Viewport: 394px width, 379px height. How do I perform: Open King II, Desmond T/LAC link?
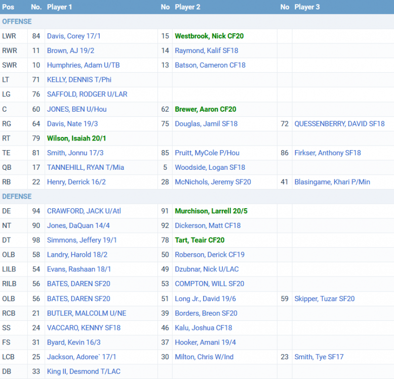pos(84,371)
